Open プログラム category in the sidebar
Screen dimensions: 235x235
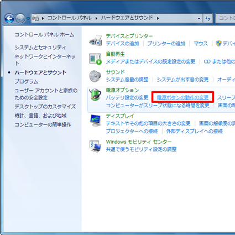pos(27,81)
